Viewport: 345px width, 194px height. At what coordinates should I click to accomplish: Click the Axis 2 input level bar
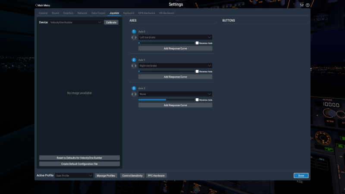166,100
